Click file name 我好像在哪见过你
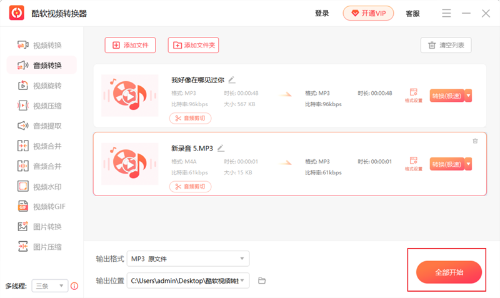500x298 pixels. pyautogui.click(x=197, y=80)
